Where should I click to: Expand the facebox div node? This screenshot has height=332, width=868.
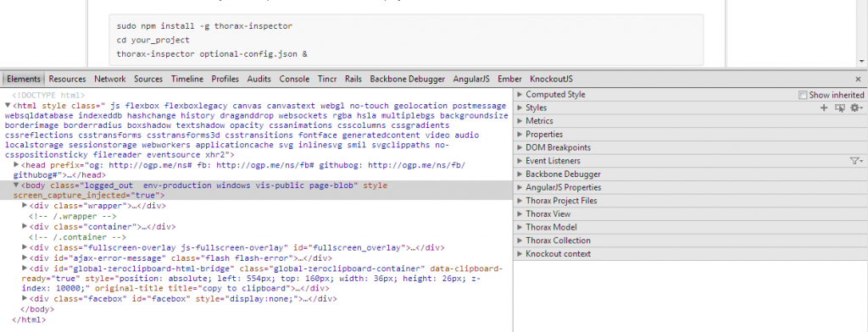tap(25, 299)
